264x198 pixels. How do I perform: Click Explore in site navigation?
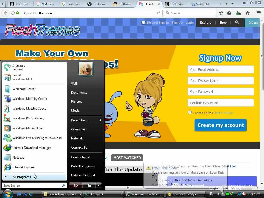point(205,23)
